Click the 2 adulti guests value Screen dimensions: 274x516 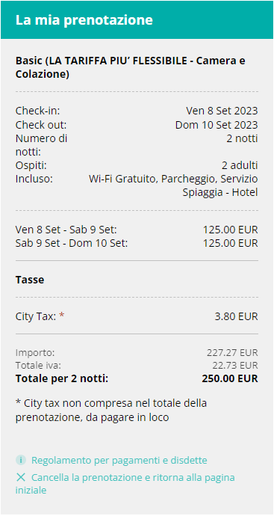240,165
